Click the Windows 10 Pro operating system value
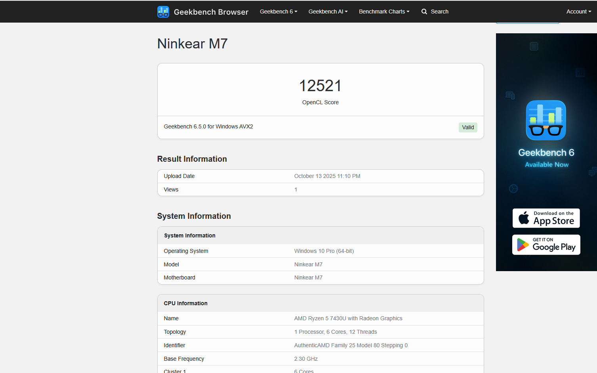 (x=324, y=251)
